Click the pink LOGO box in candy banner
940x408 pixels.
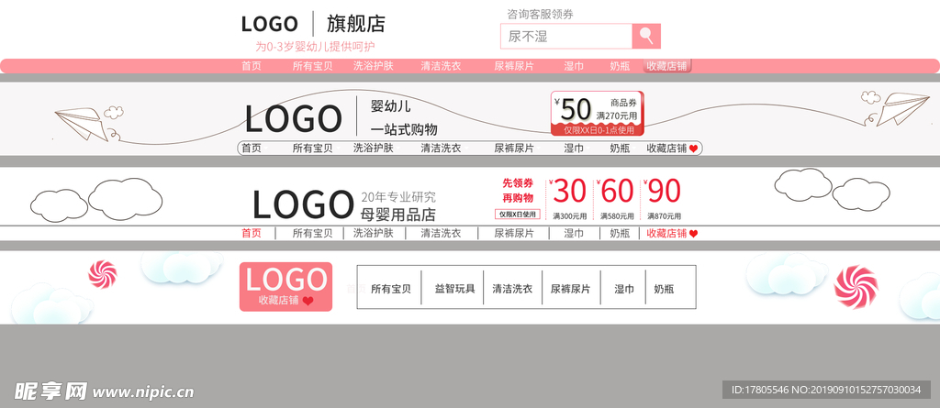(286, 287)
